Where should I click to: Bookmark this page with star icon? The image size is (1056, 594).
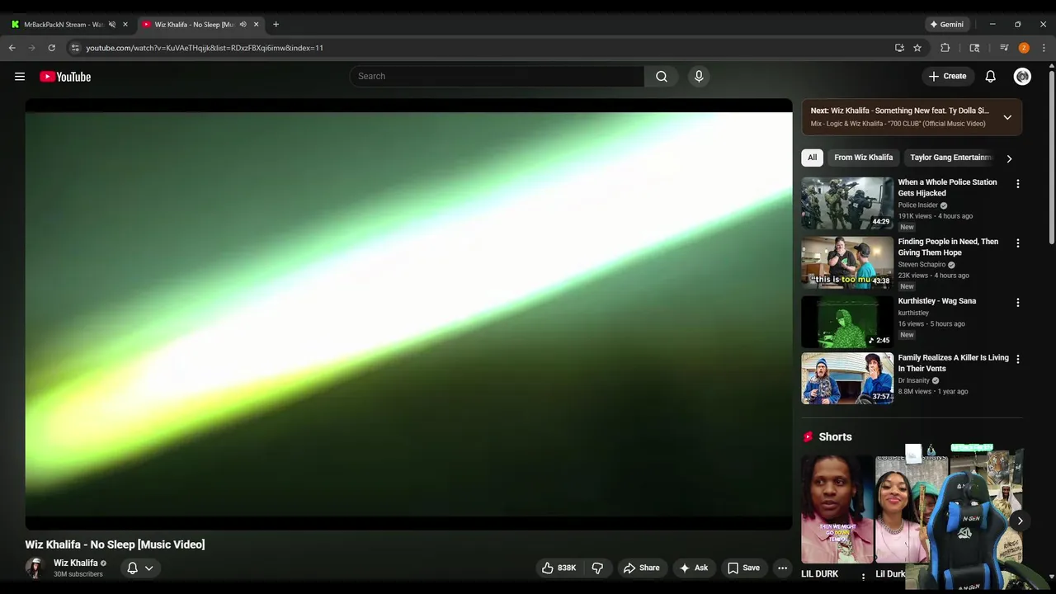(x=917, y=48)
